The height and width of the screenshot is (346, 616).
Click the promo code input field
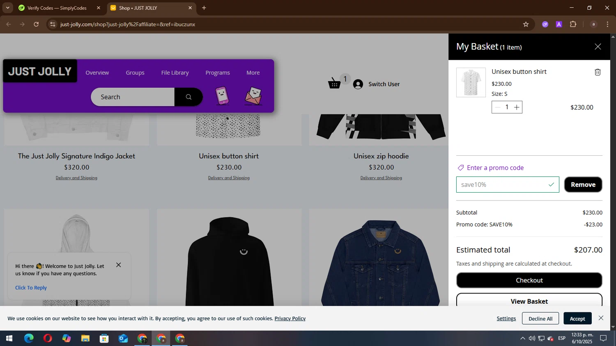508,184
